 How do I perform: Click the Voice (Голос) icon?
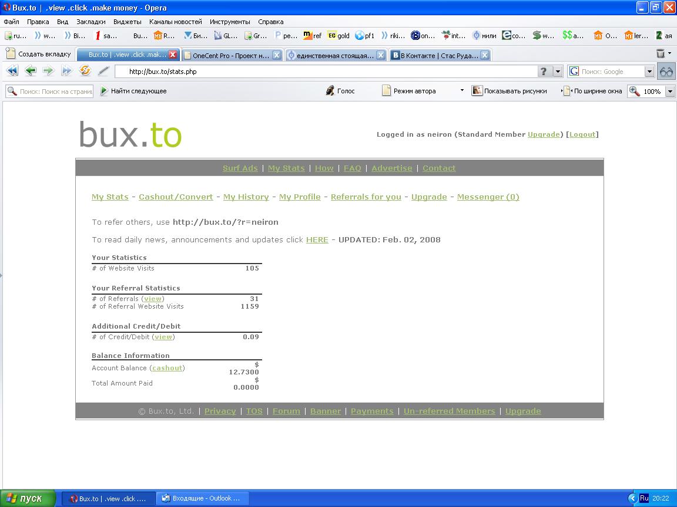pos(340,91)
